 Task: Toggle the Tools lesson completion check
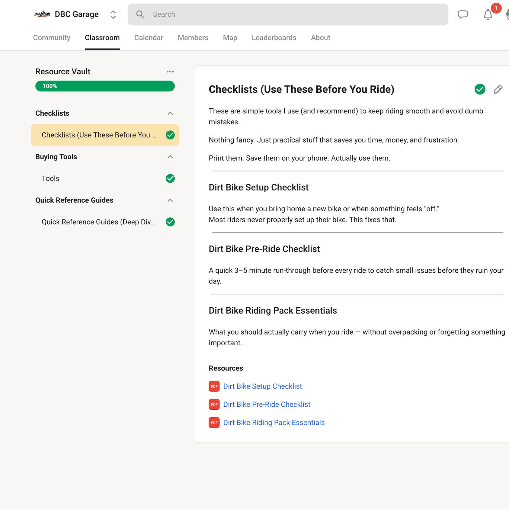(170, 178)
